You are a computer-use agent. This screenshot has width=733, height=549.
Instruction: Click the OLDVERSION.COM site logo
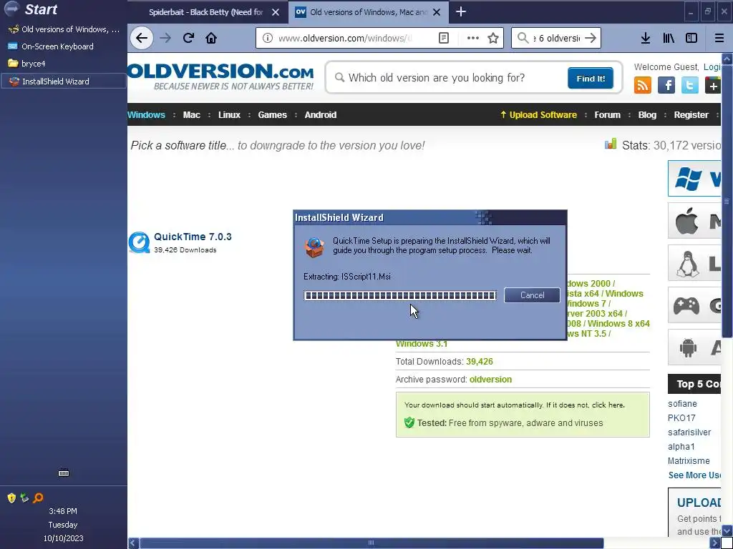(x=220, y=76)
